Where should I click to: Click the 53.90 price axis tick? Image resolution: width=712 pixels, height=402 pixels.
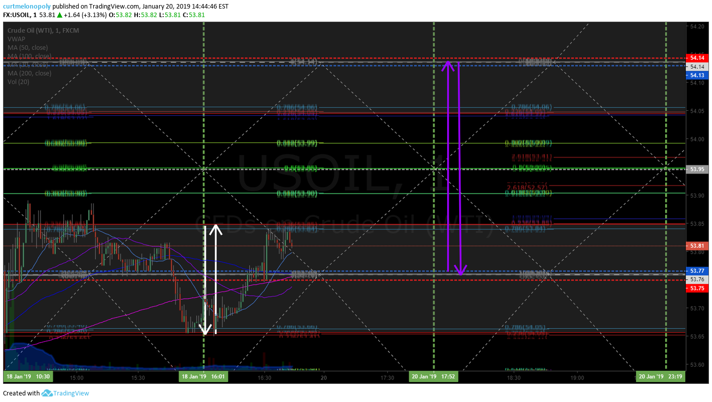[x=697, y=196]
